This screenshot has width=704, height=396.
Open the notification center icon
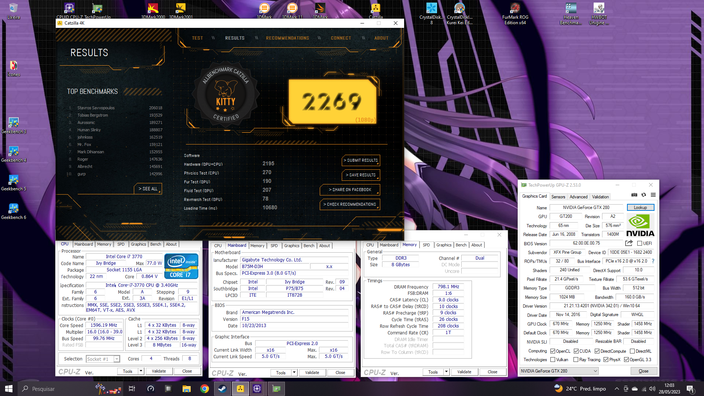[690, 389]
